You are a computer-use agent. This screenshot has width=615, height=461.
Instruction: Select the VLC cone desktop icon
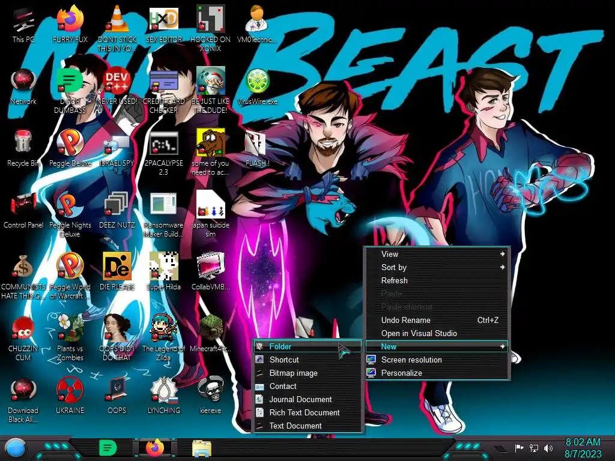coord(117,28)
